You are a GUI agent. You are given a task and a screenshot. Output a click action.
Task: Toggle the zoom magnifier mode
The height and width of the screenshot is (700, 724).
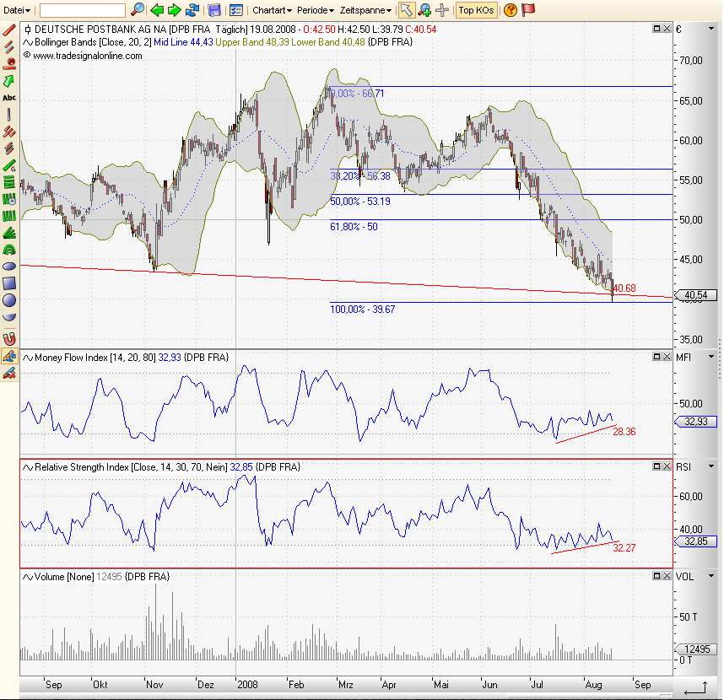424,10
